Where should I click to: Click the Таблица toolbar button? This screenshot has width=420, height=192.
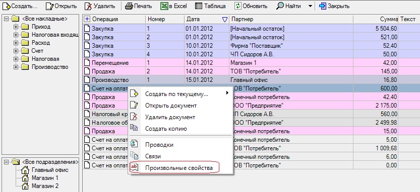point(210,6)
